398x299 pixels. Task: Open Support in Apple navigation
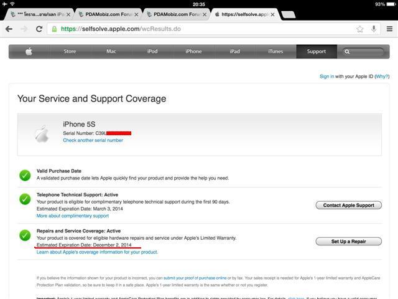[317, 51]
